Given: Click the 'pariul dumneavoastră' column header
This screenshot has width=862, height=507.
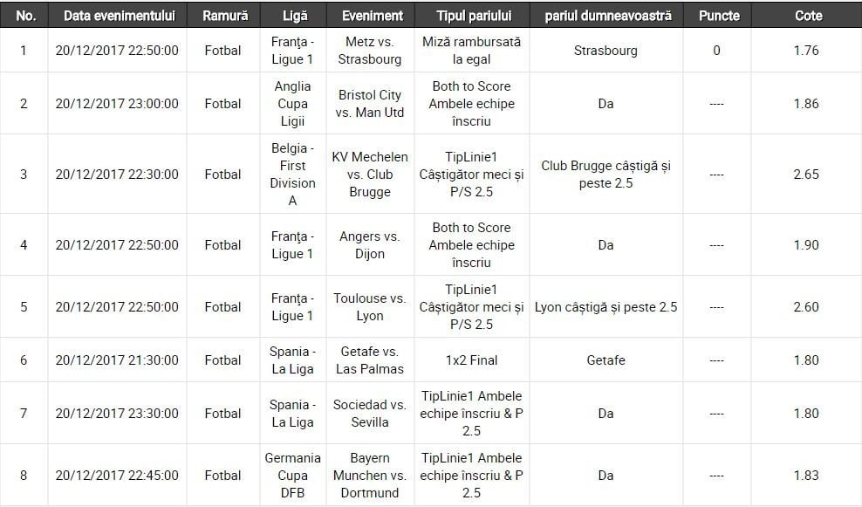Looking at the screenshot, I should click(607, 16).
